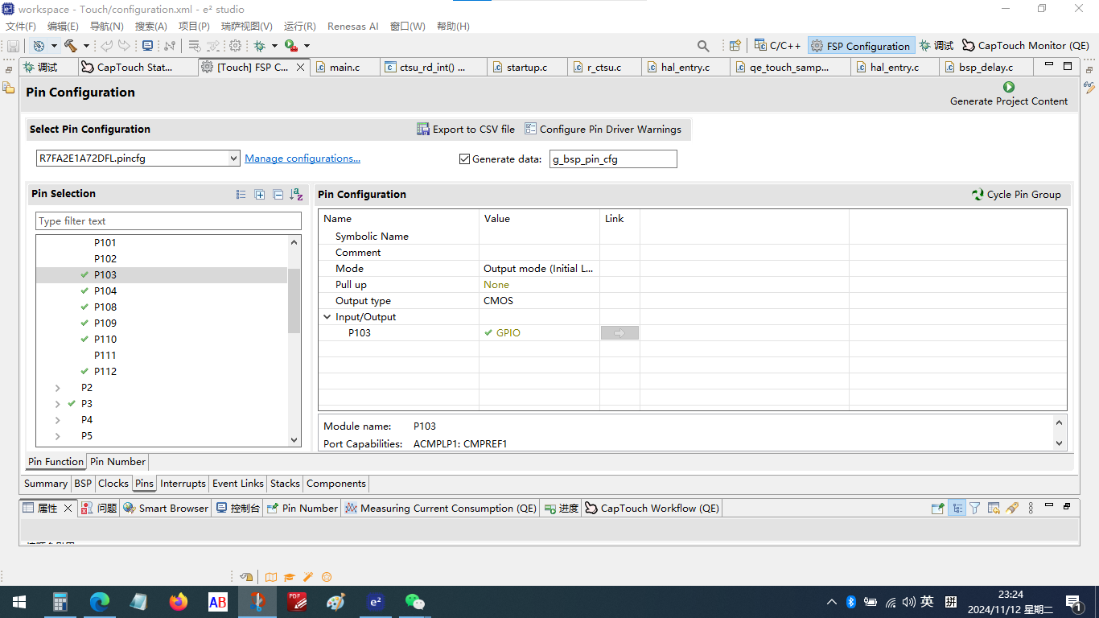Click the magnifier search icon in toolbar
1099x618 pixels.
[703, 46]
